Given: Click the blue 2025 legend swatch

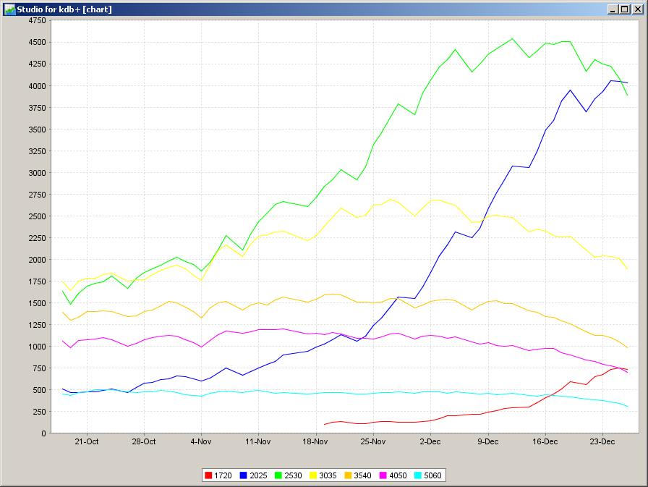Looking at the screenshot, I should 244,475.
